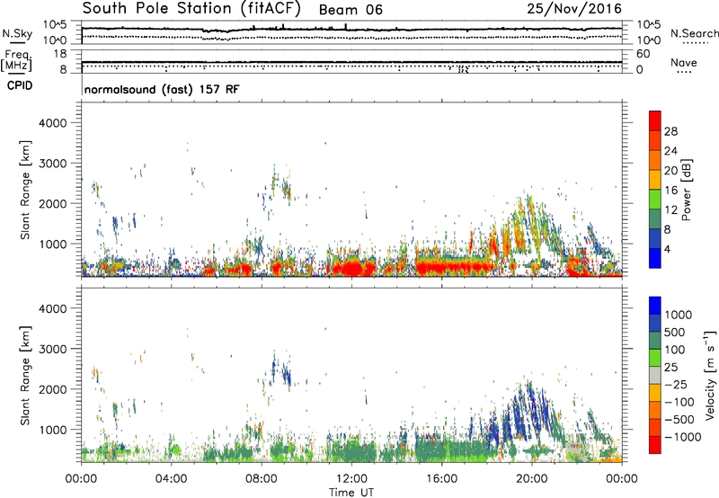This screenshot has width=719, height=498.
Task: Select the 3000 tick on power panel
Action: [52, 164]
